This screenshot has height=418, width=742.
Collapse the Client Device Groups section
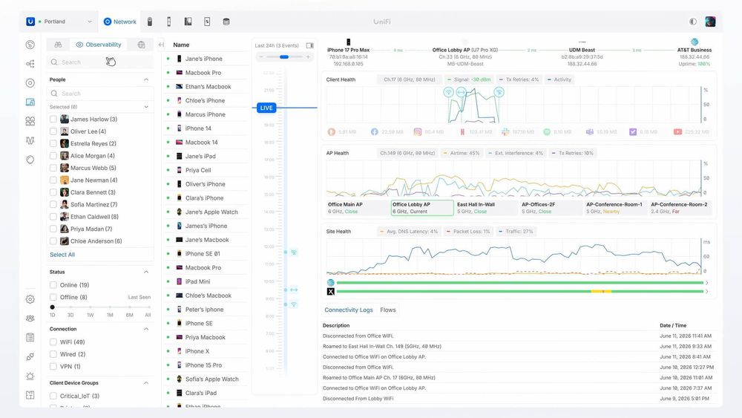coord(146,383)
